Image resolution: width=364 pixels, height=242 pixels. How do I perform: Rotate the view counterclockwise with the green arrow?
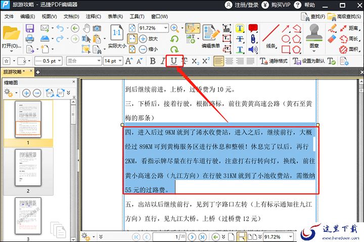click(x=174, y=39)
